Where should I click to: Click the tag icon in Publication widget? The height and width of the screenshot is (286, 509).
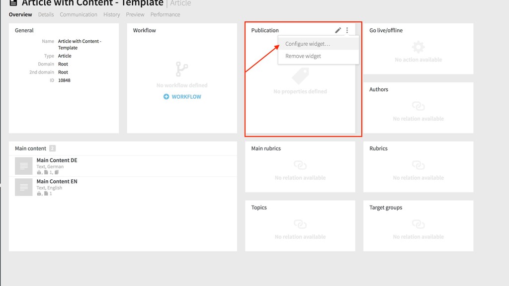[x=300, y=76]
